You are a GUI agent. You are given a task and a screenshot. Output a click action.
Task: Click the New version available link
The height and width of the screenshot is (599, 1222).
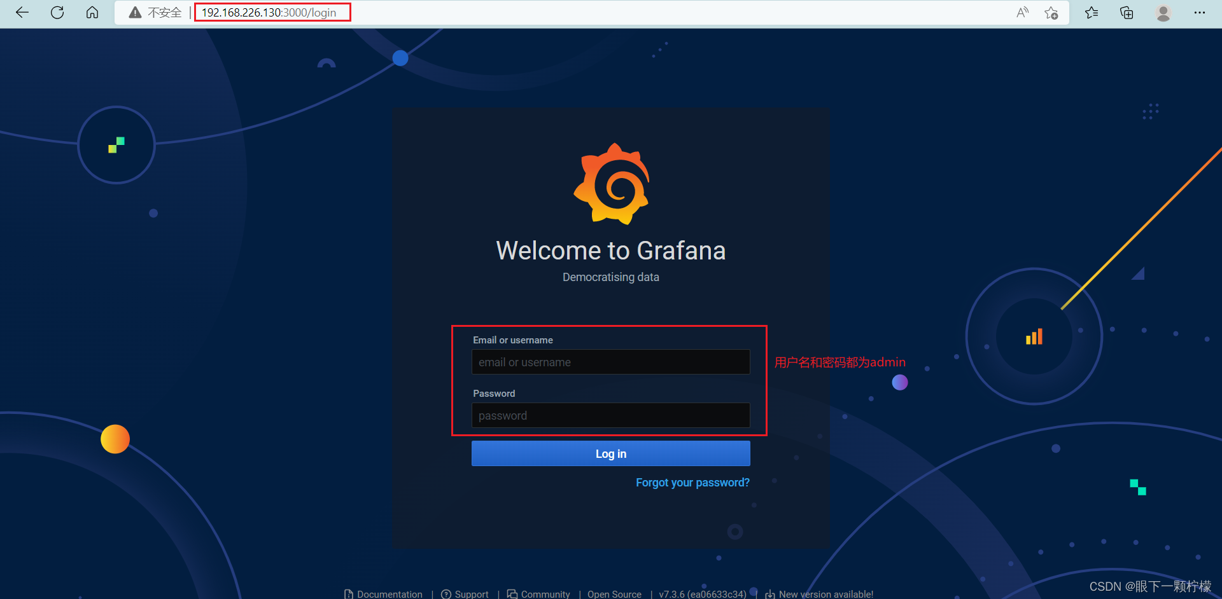[826, 595]
